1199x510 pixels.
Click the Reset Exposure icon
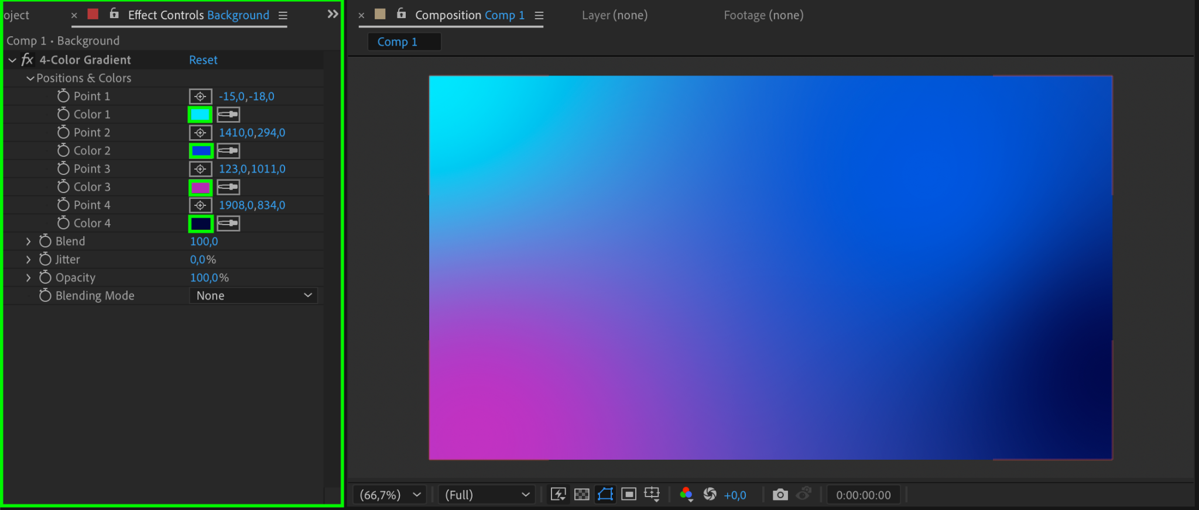click(x=710, y=495)
